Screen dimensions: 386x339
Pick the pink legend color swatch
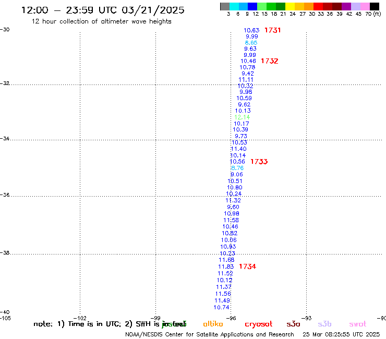[365, 6]
